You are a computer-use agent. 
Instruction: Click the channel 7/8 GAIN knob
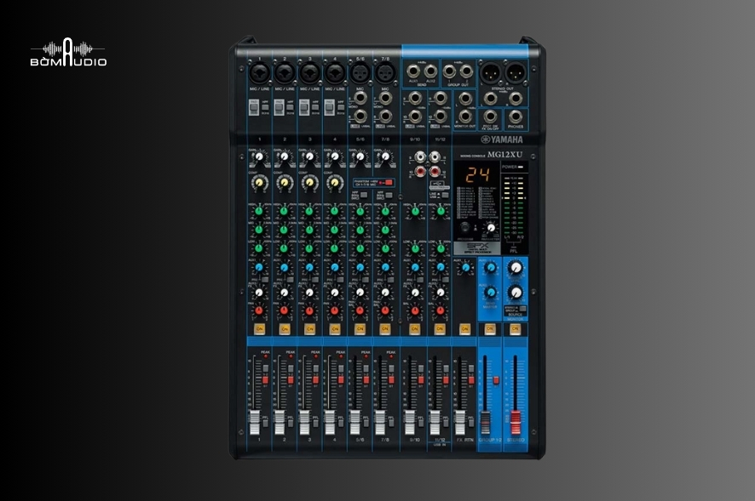point(384,157)
